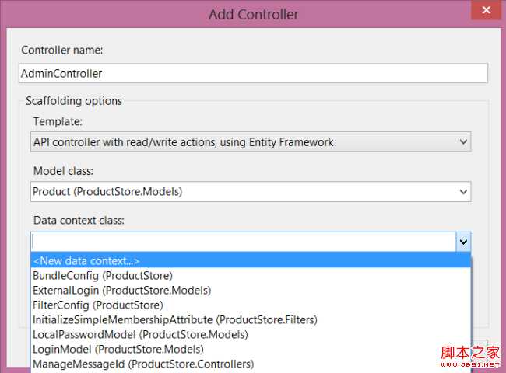Click the Data context class label
The image size is (506, 373).
click(79, 221)
